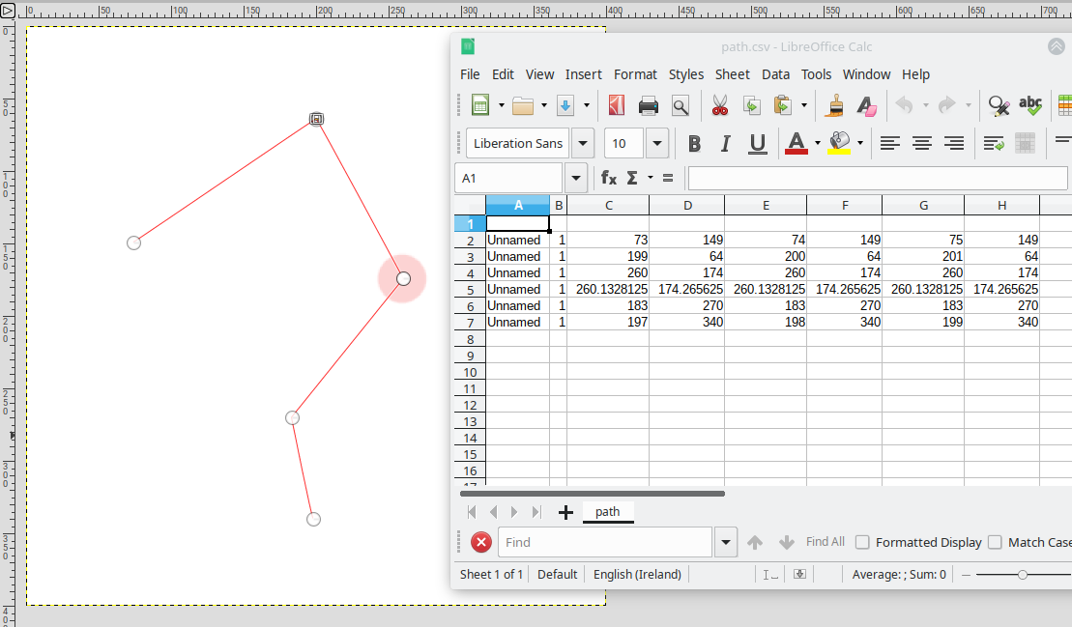Open the Open-file dropdown arrow
1072x627 pixels.
pos(544,105)
